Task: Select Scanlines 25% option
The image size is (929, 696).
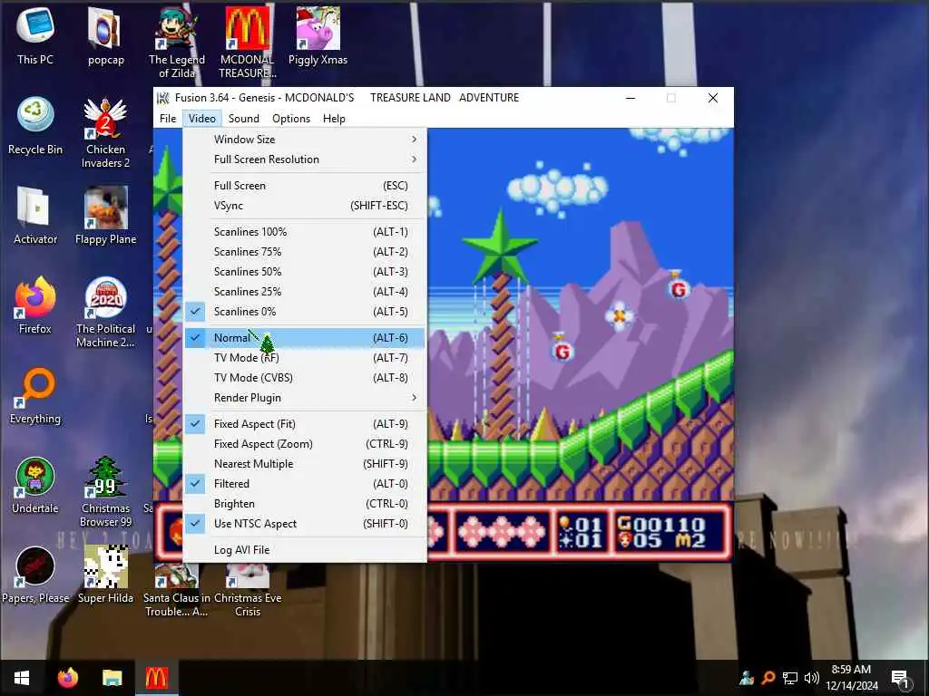Action: click(x=305, y=292)
